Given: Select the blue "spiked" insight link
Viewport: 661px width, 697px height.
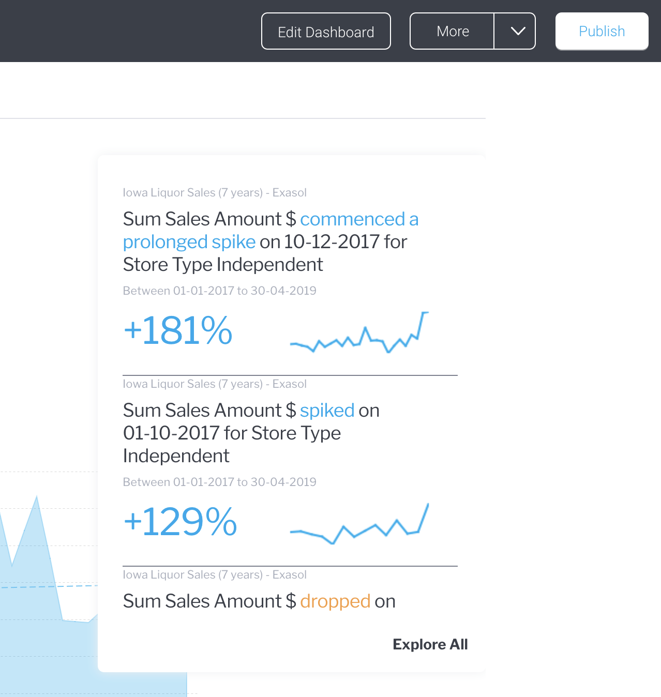Looking at the screenshot, I should tap(327, 411).
